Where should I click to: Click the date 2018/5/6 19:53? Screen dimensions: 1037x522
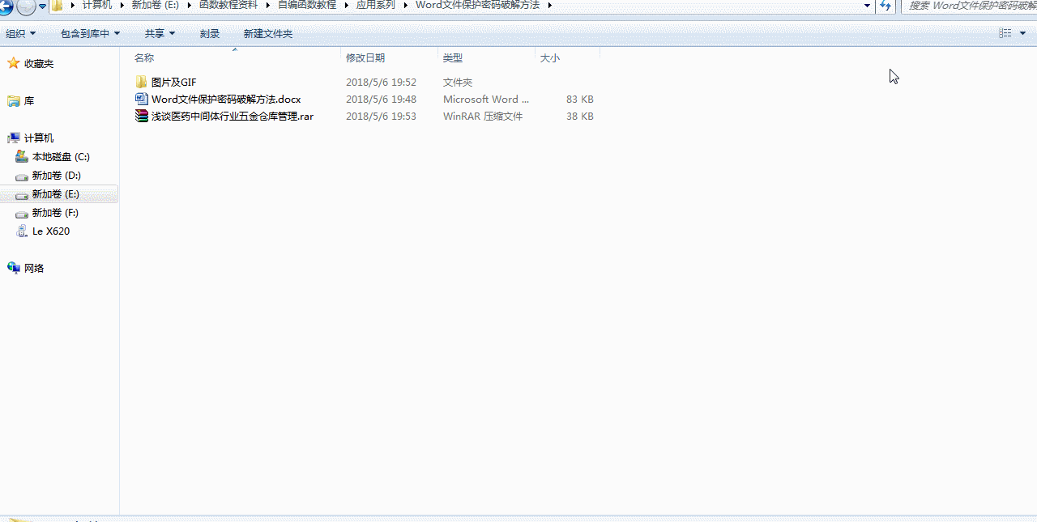pyautogui.click(x=381, y=116)
